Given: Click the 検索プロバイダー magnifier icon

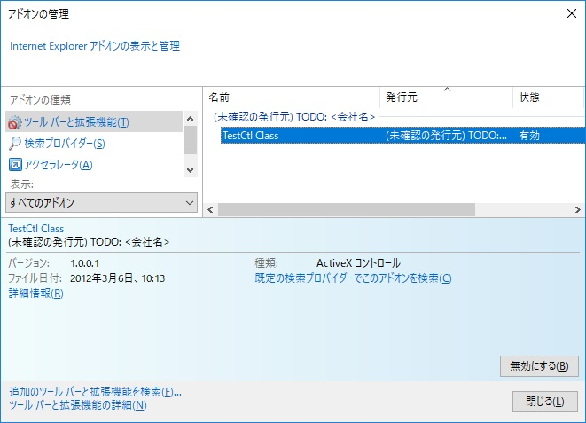Looking at the screenshot, I should [15, 143].
